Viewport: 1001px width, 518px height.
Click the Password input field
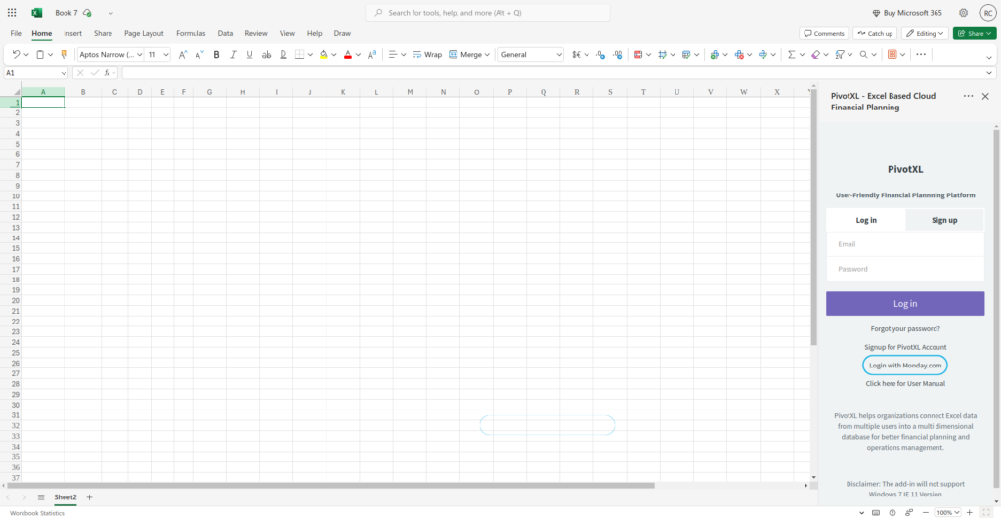pyautogui.click(x=905, y=269)
